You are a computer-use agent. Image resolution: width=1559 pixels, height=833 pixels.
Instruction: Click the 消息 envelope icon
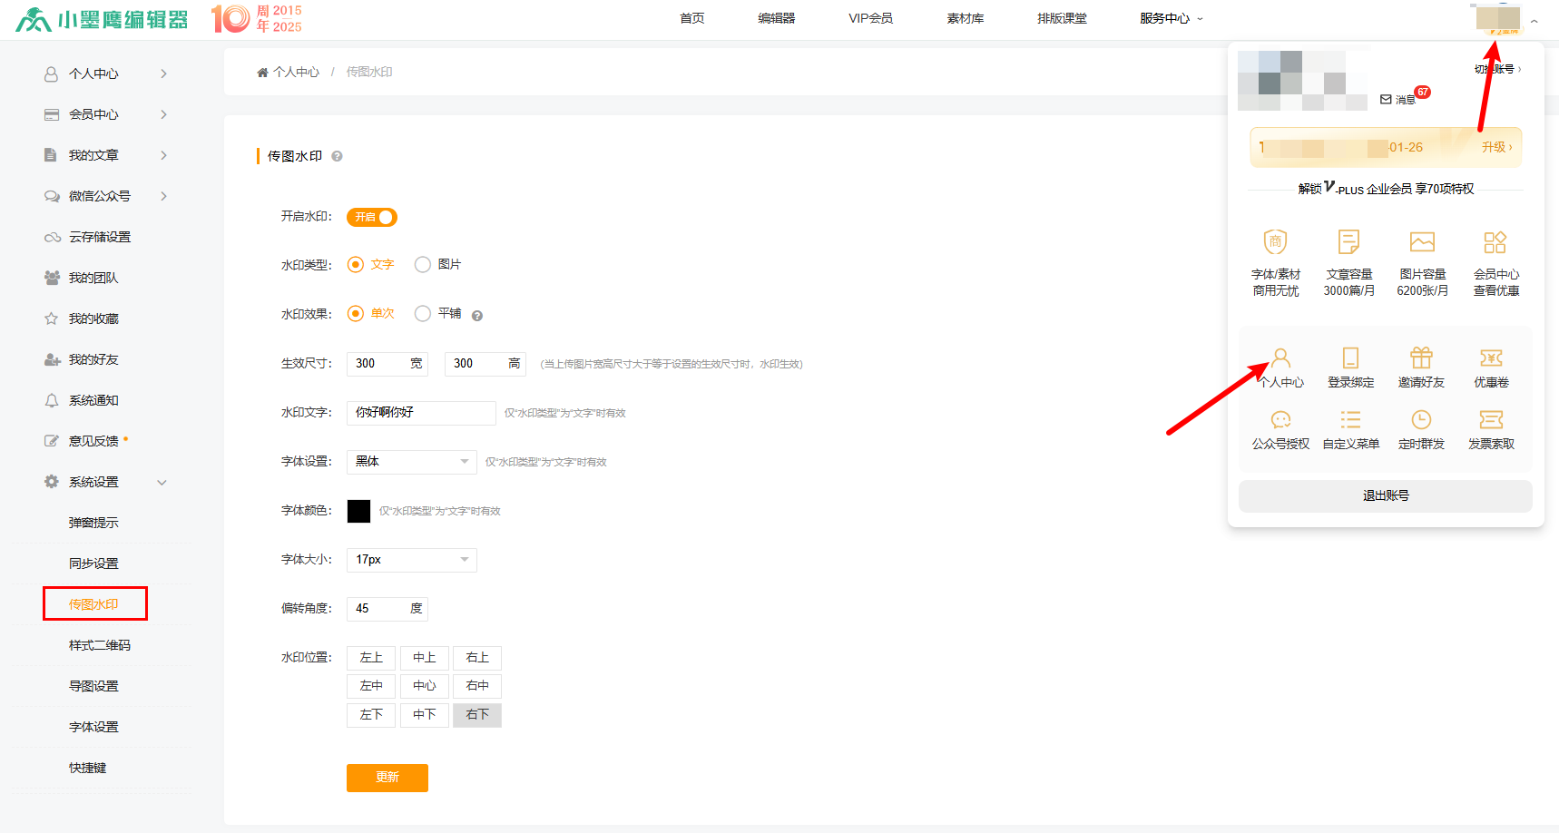(1386, 100)
